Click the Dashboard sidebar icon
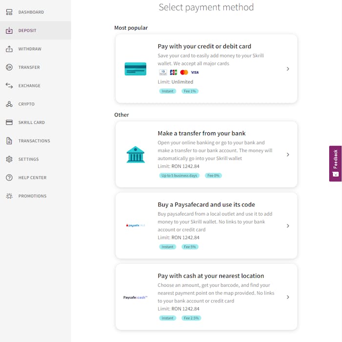The image size is (342, 342). click(x=9, y=12)
